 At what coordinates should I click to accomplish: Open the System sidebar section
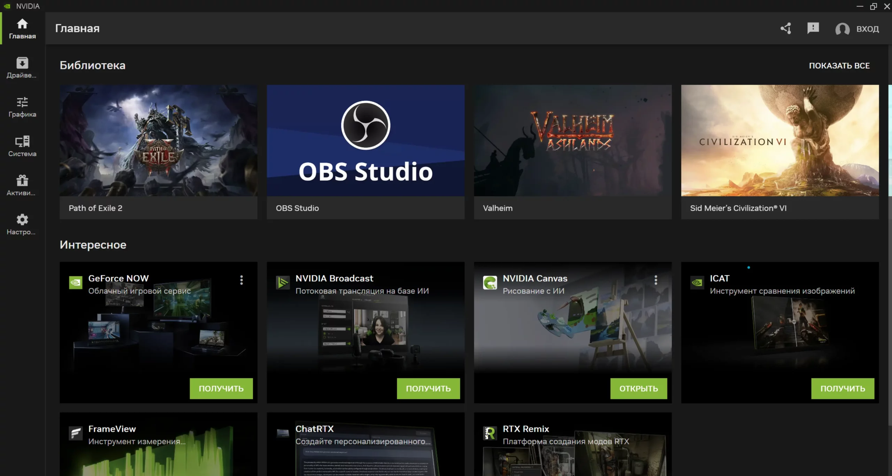[22, 146]
